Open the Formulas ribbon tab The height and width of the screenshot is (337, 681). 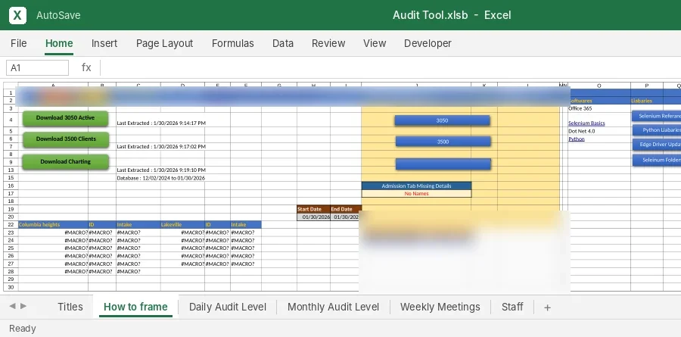tap(233, 43)
